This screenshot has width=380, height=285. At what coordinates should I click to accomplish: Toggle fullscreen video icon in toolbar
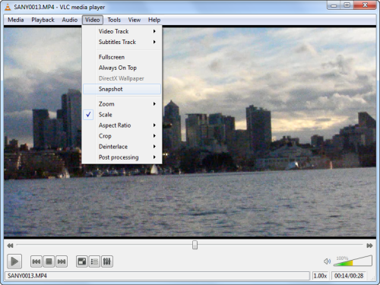(x=82, y=261)
